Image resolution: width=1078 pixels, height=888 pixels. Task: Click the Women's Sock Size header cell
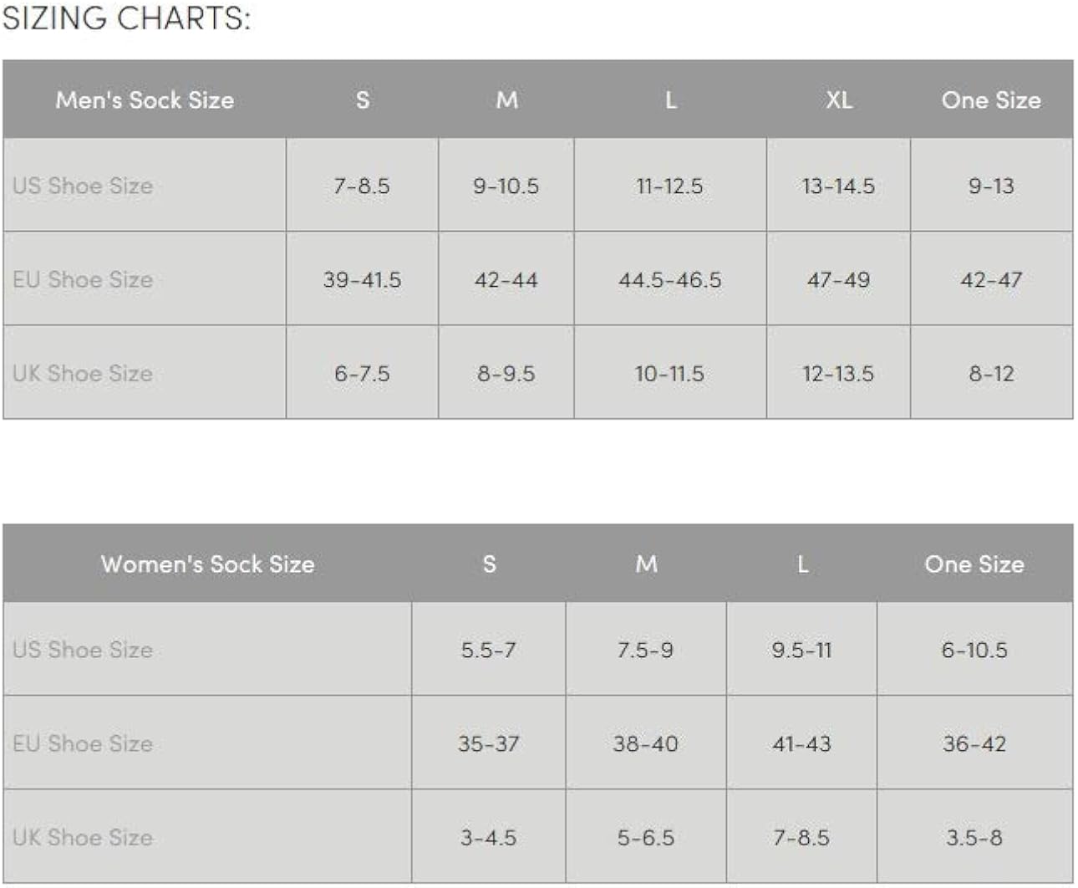point(207,564)
